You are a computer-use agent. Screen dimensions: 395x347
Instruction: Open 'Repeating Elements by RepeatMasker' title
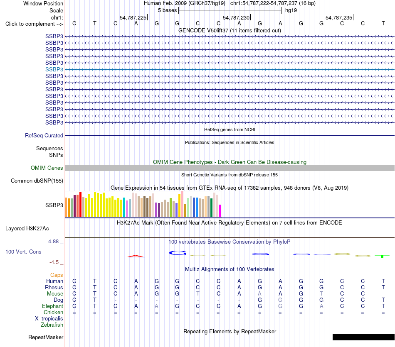coord(230,331)
